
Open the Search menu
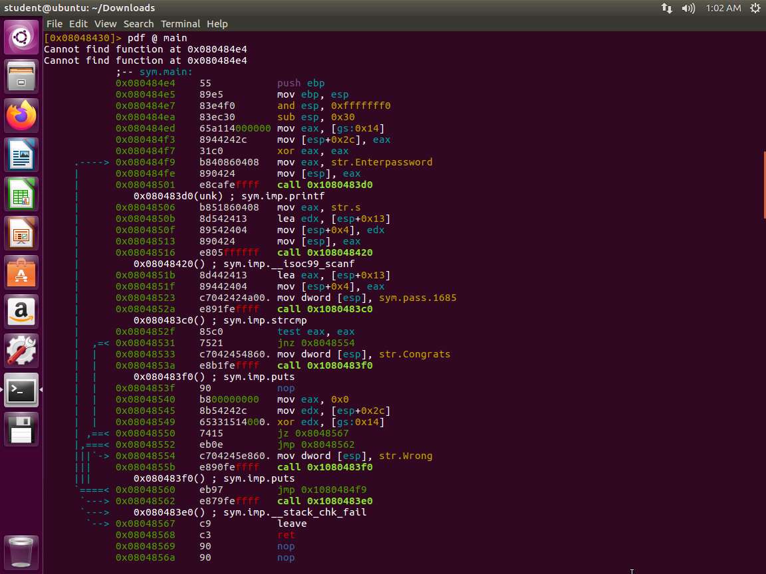click(x=138, y=24)
